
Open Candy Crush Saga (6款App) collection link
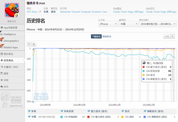pos(128,12)
